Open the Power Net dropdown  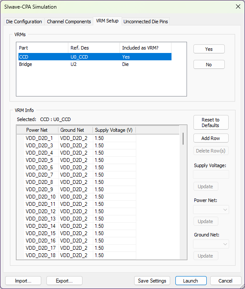tap(211, 210)
